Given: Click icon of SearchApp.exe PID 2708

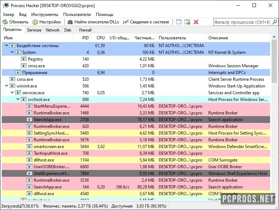Looking at the screenshot, I should (x=29, y=120).
